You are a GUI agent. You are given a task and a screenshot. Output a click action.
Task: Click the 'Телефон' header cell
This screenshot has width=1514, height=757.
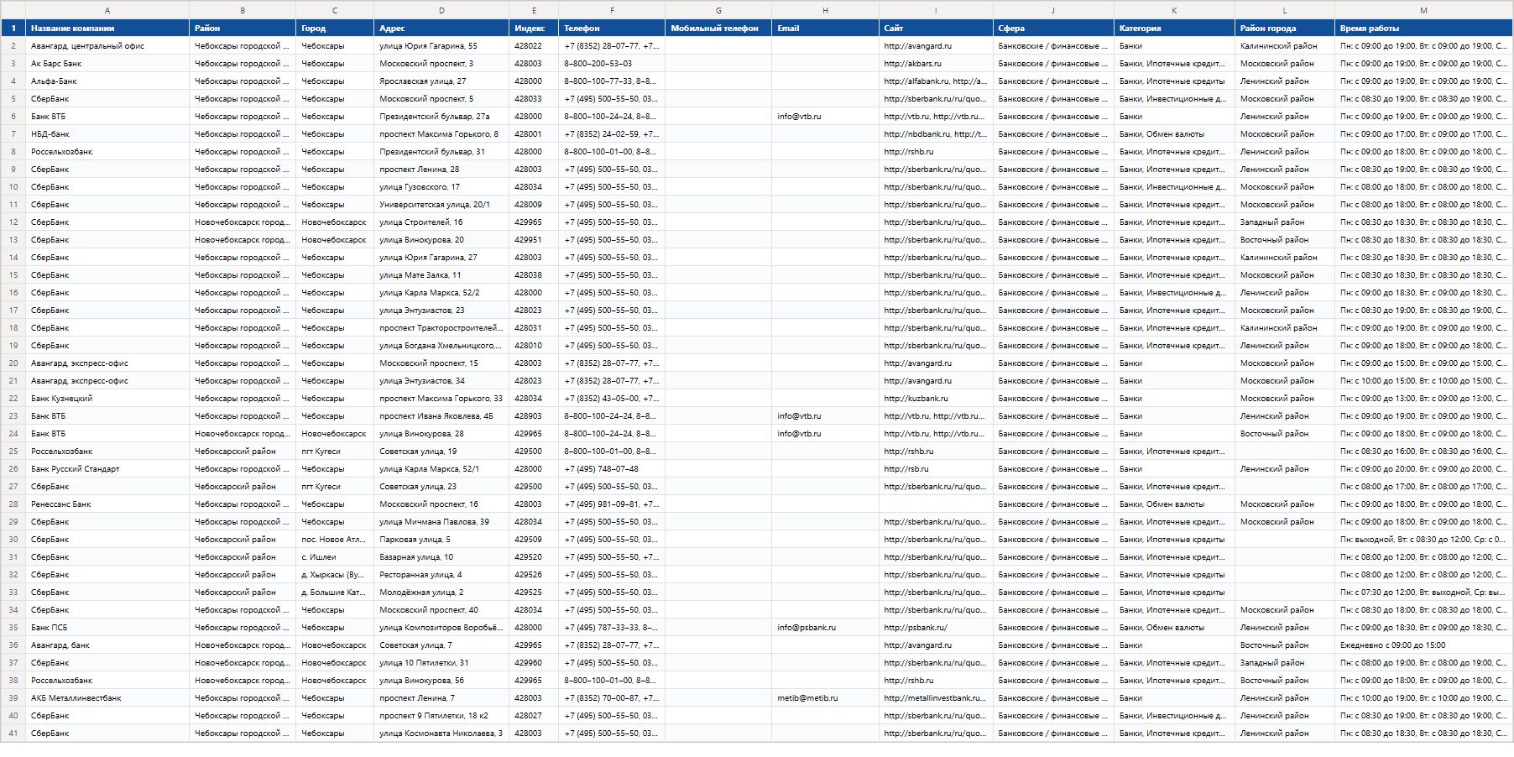click(x=612, y=29)
